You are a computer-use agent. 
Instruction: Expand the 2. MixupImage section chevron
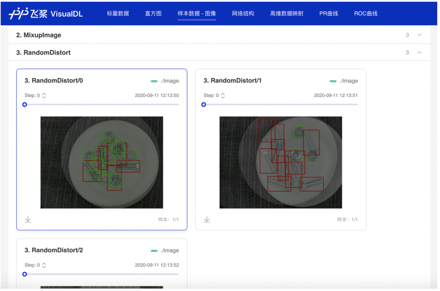[420, 35]
